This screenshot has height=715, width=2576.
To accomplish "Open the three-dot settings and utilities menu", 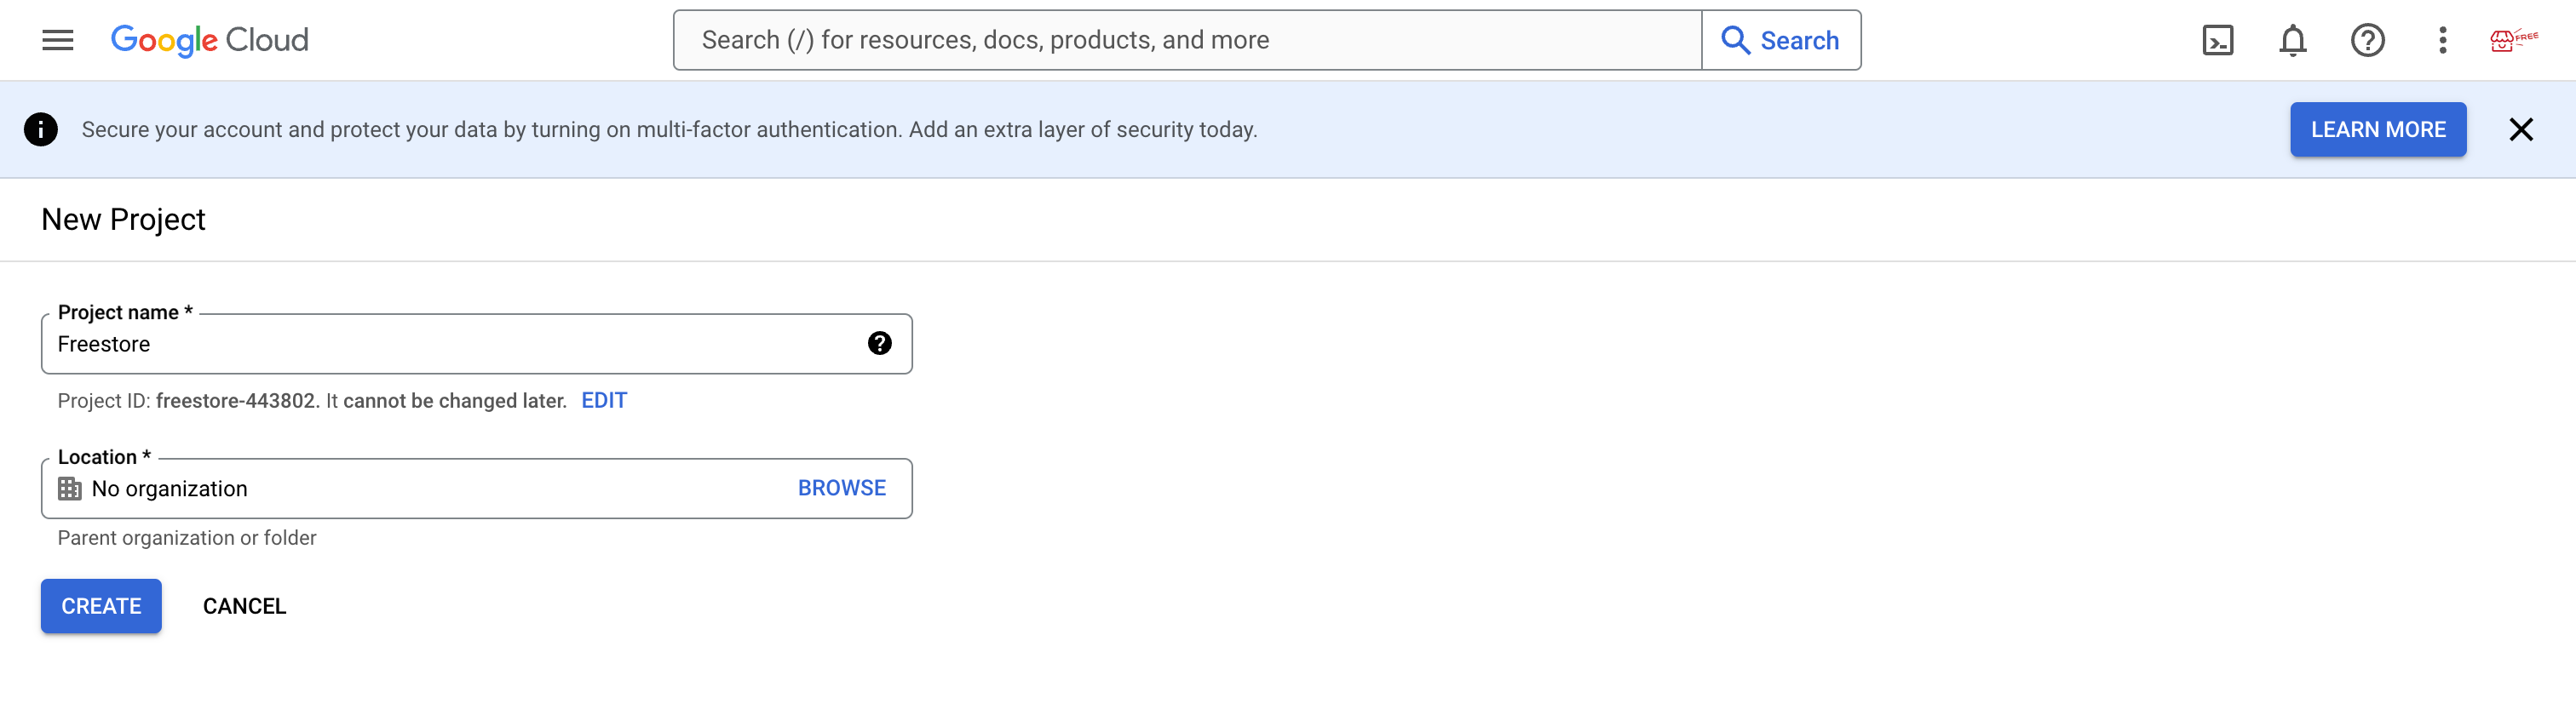I will pyautogui.click(x=2442, y=40).
